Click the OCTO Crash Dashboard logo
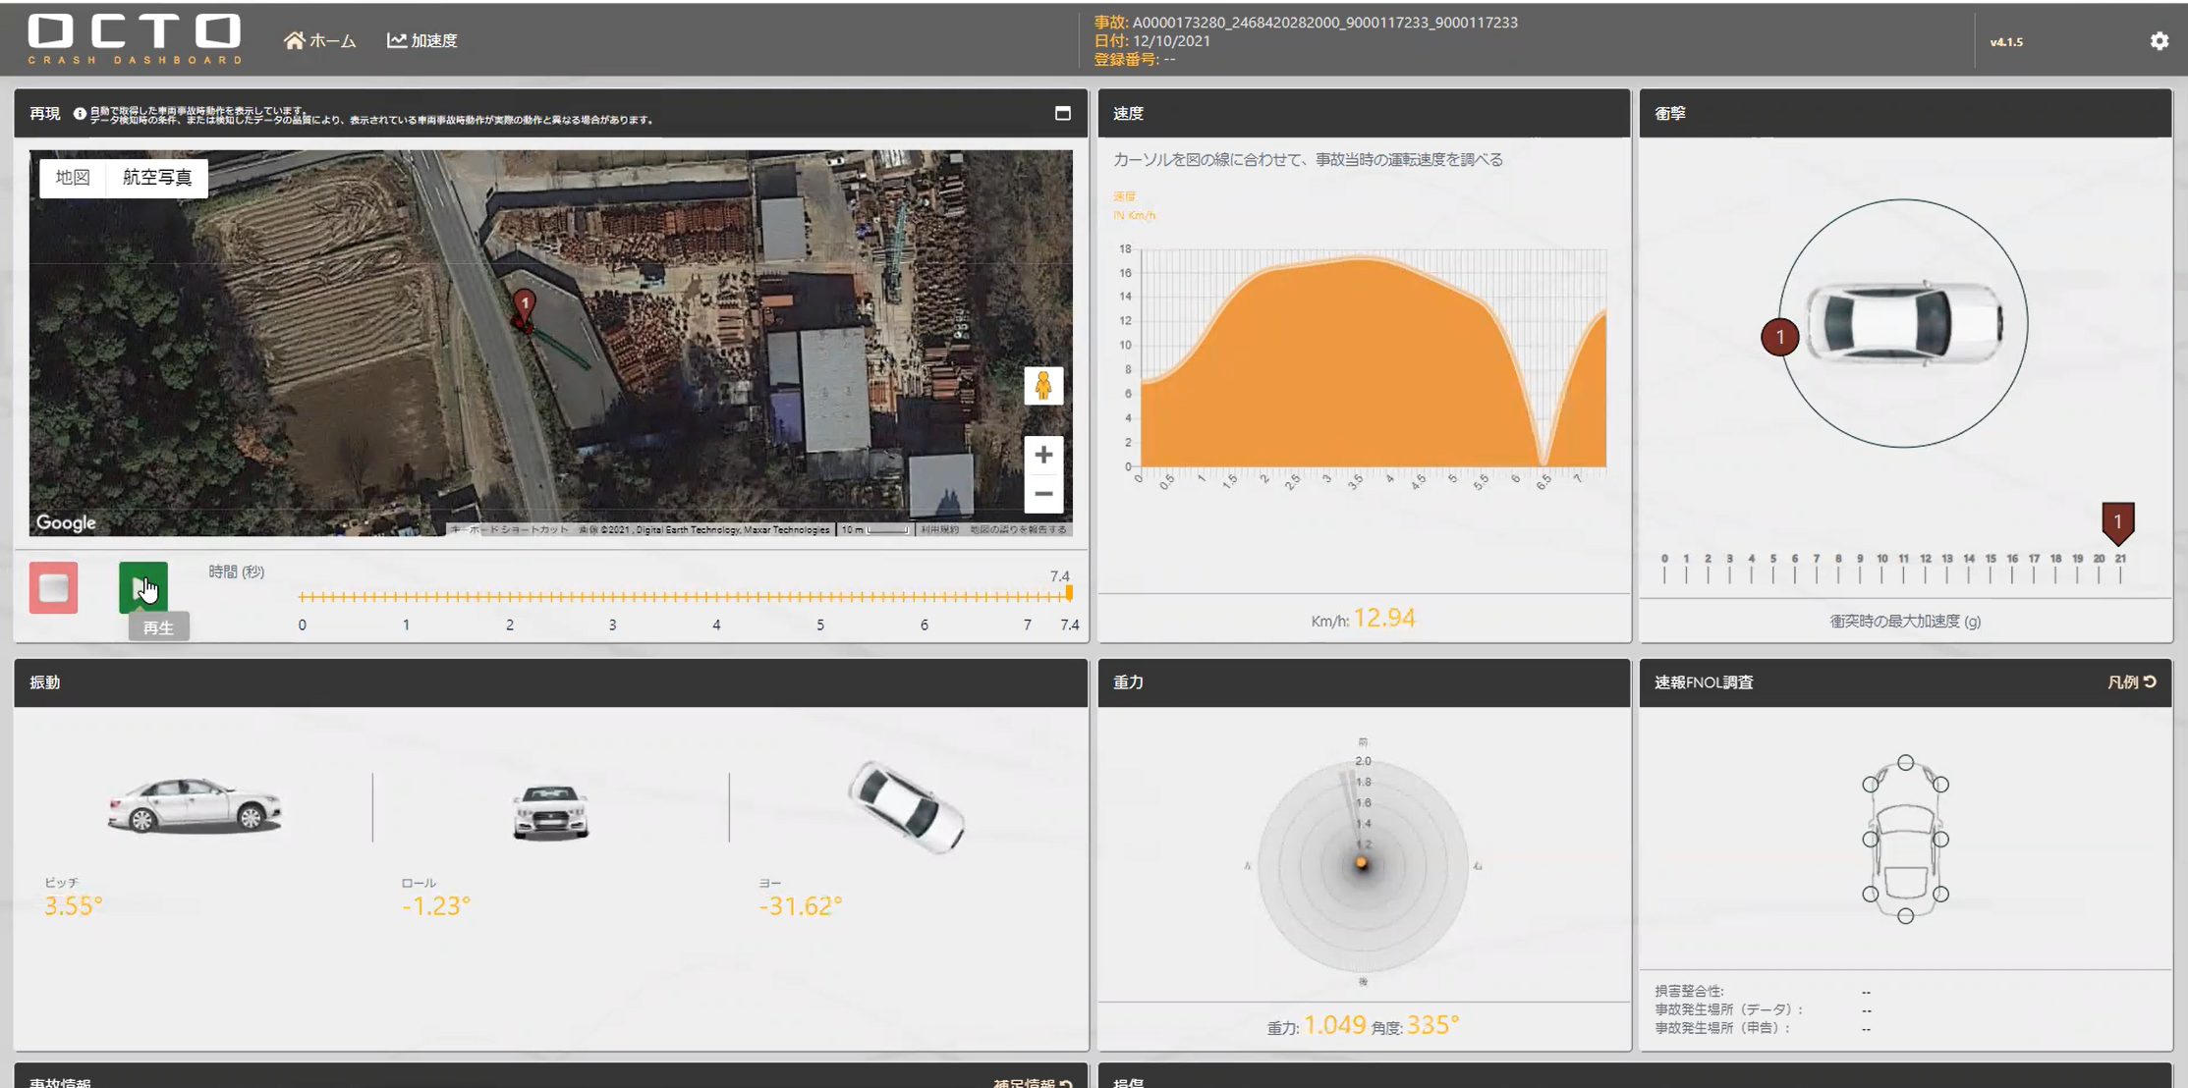Viewport: 2188px width, 1088px height. point(135,39)
